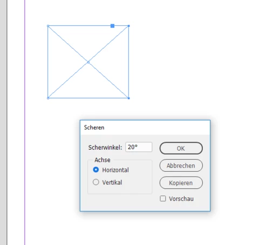
Task: Click the Scheren dialog title bar
Action: [x=145, y=128]
